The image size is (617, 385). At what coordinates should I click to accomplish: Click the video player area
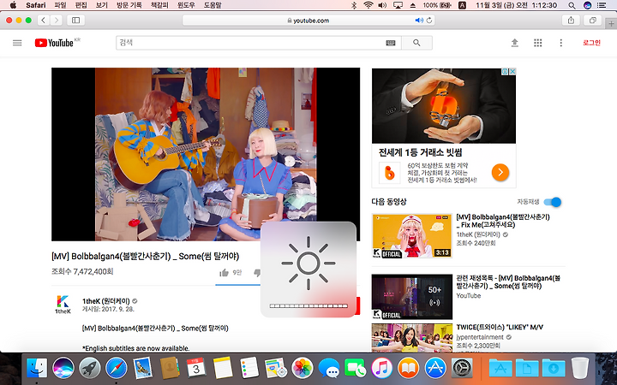206,154
